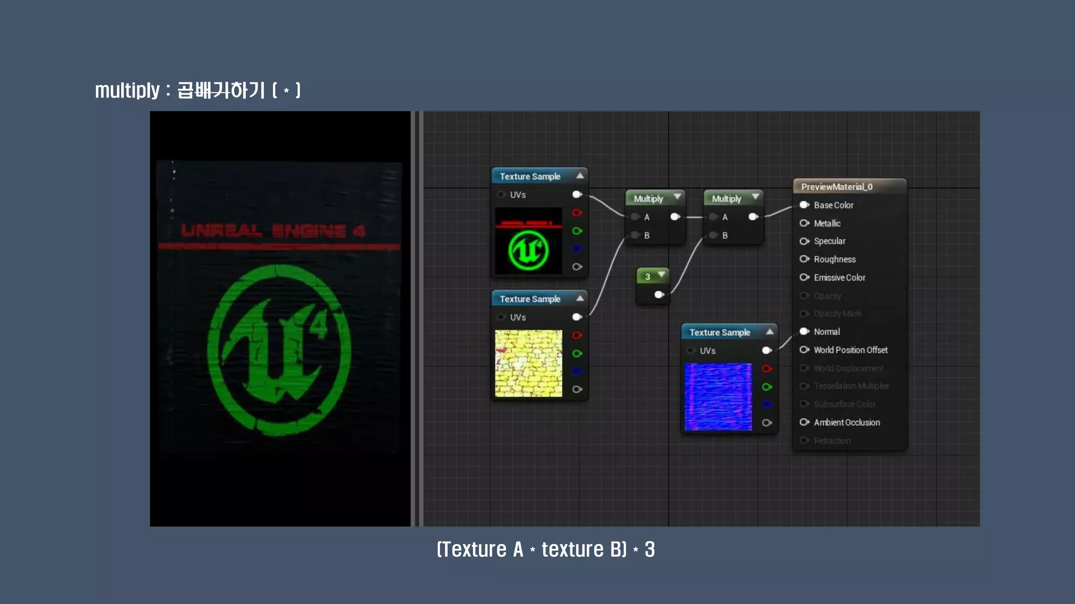1075x604 pixels.
Task: Click UVs input pin on normal map texture
Action: coord(691,350)
